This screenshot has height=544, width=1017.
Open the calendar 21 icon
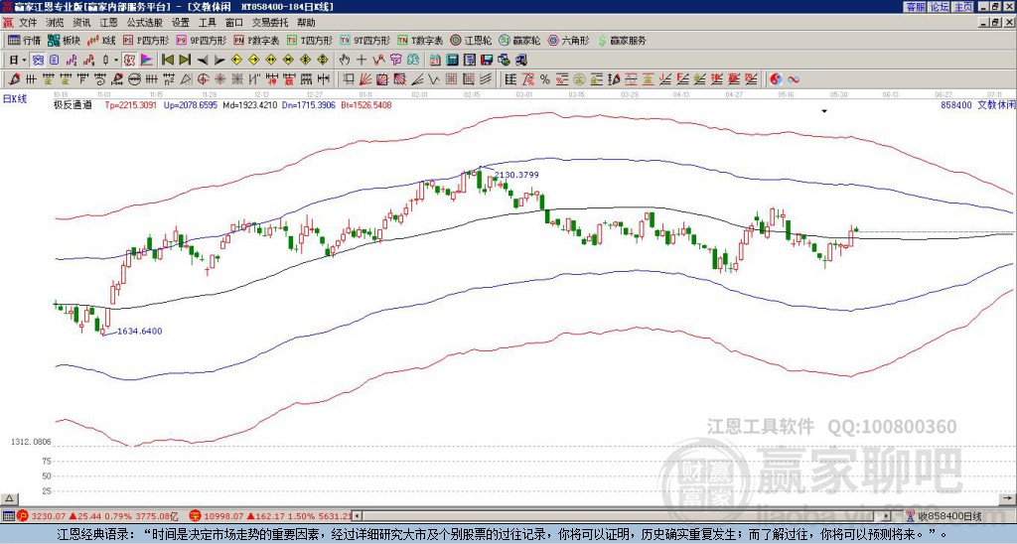(435, 61)
